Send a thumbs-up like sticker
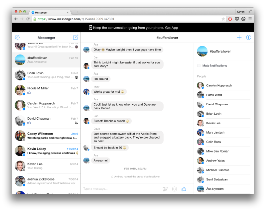266x211 pixels. tap(184, 189)
